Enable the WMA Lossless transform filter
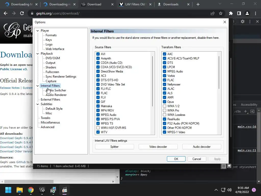Image resolution: width=261 pixels, height=196 pixels. click(164, 115)
